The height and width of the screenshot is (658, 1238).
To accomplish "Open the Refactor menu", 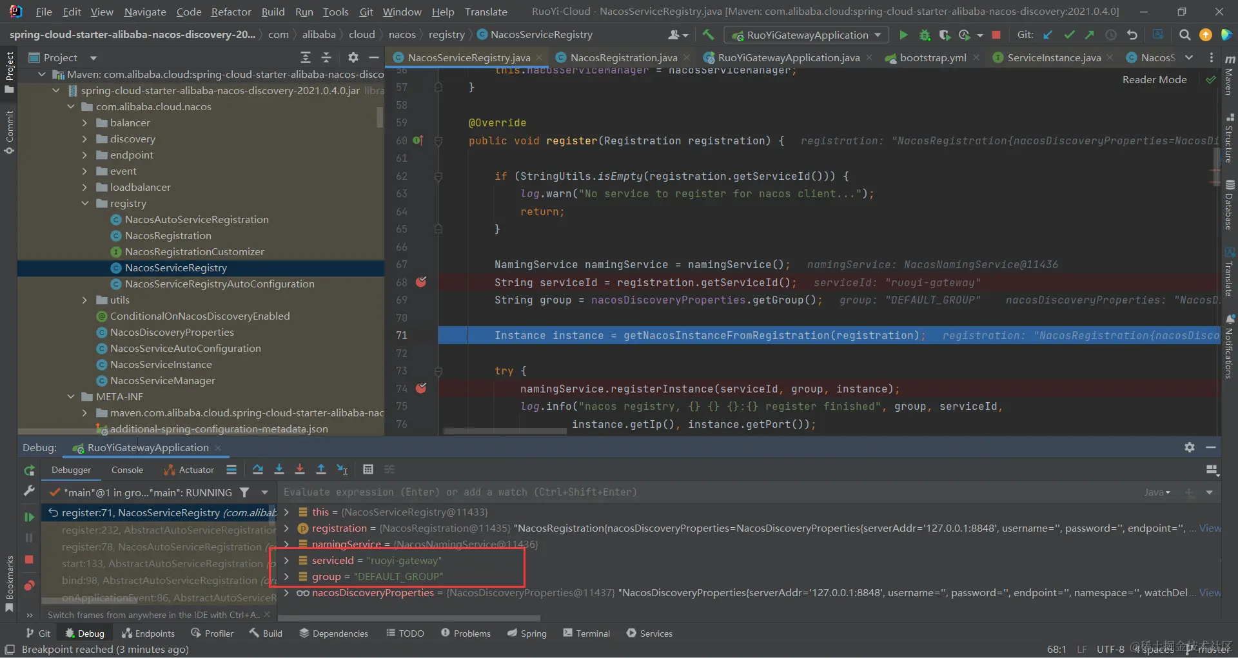I will (231, 12).
